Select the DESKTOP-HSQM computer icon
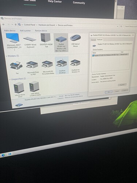This screenshot has height=183, width=137. click(x=46, y=41)
